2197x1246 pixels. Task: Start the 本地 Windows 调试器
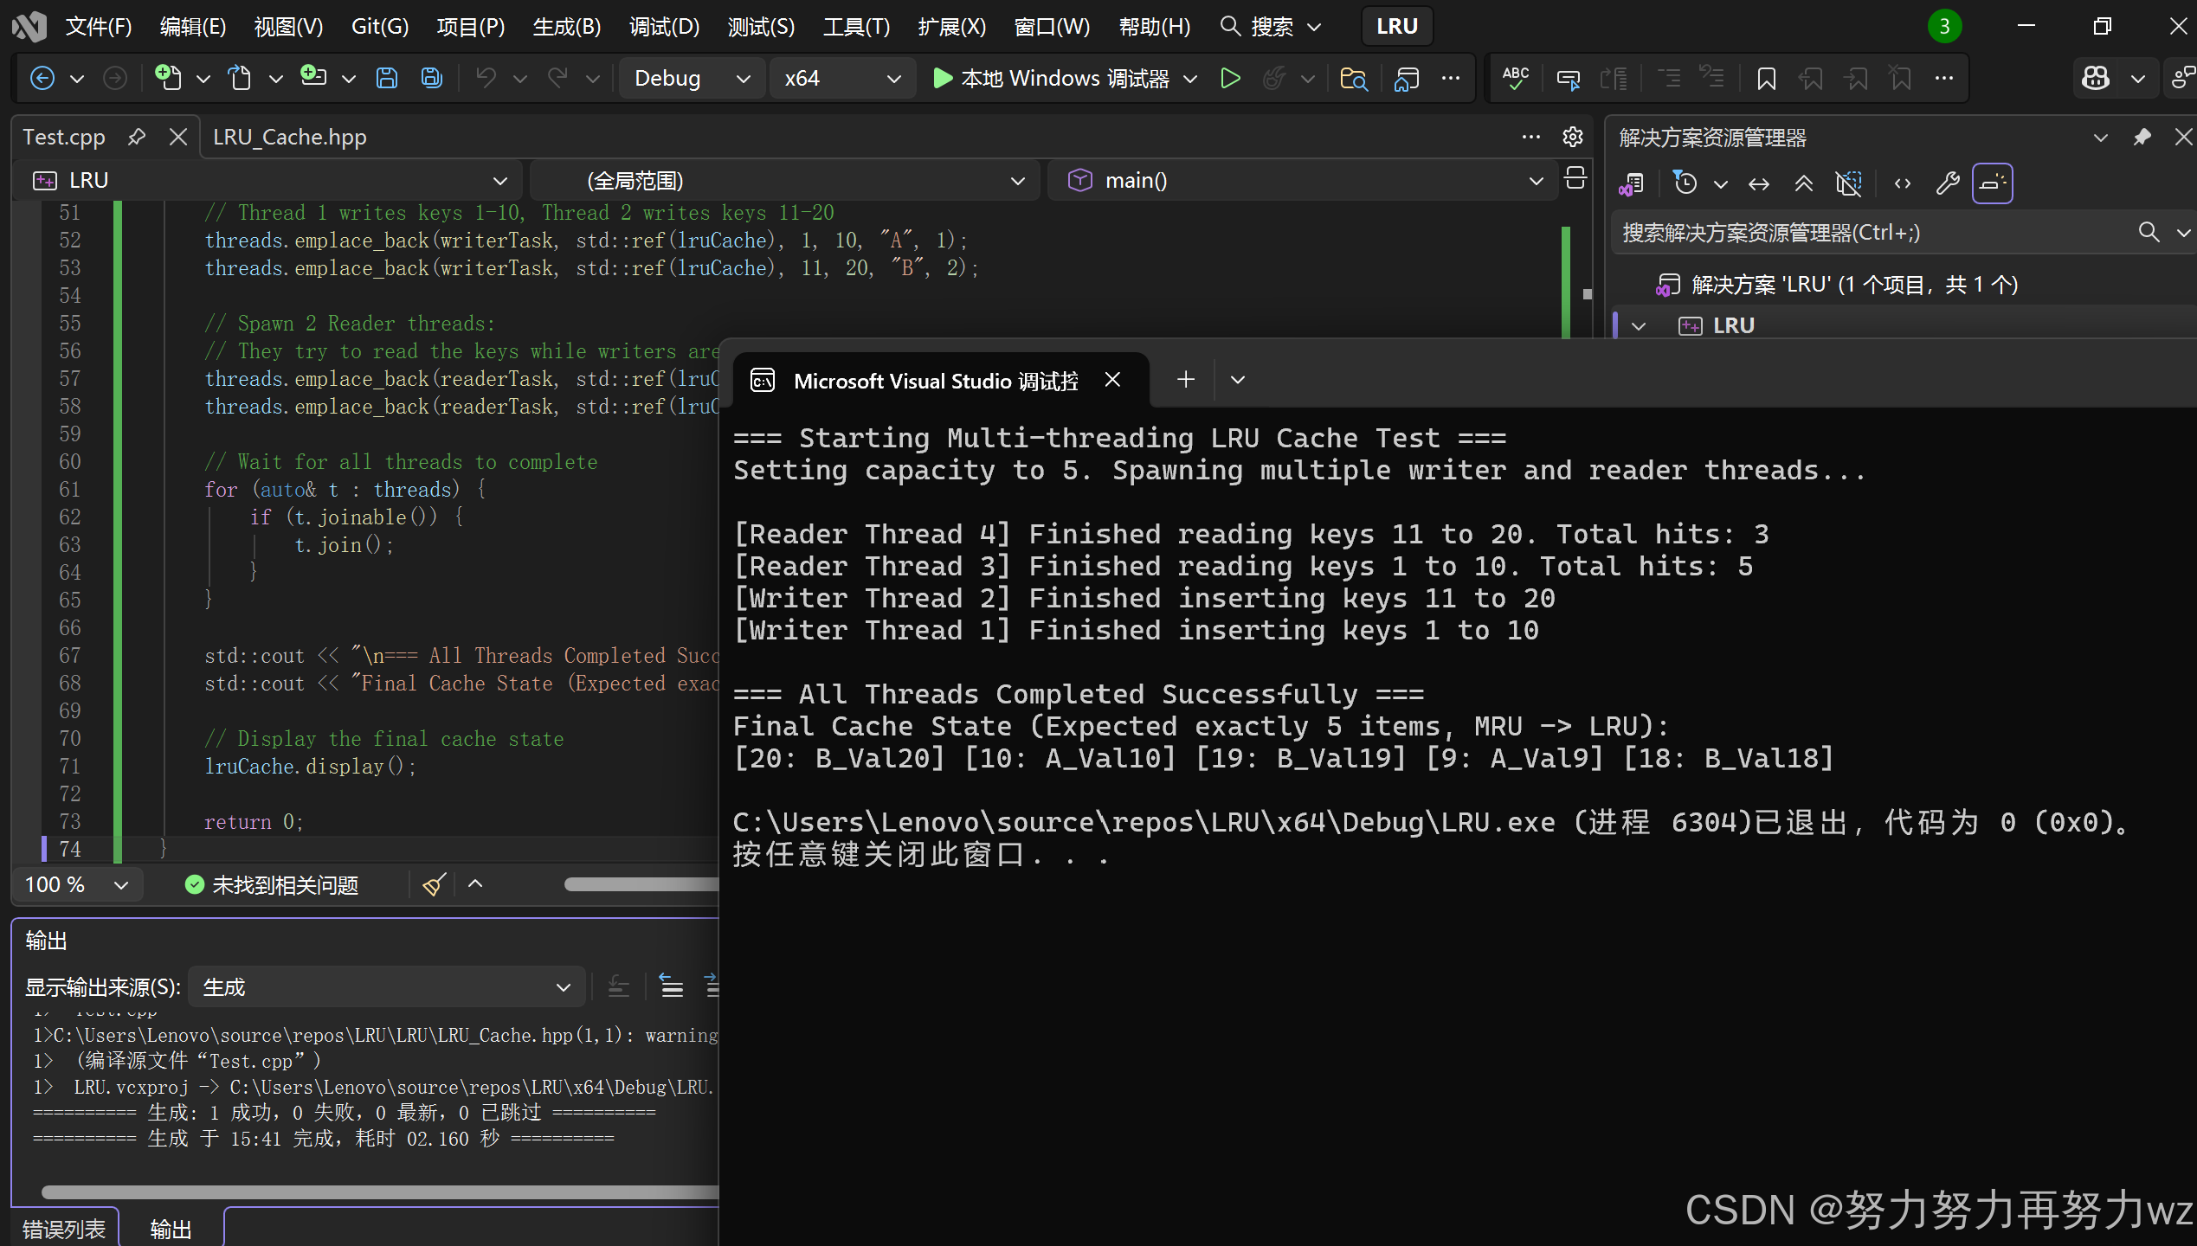[1051, 78]
